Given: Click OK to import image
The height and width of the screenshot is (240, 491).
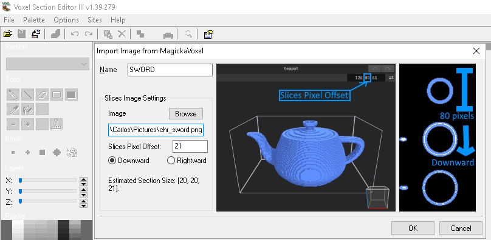Looking at the screenshot, I should [413, 228].
